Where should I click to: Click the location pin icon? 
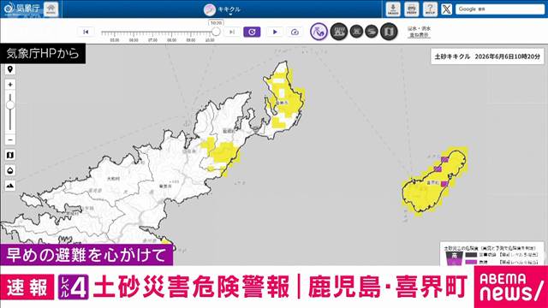coord(10,69)
